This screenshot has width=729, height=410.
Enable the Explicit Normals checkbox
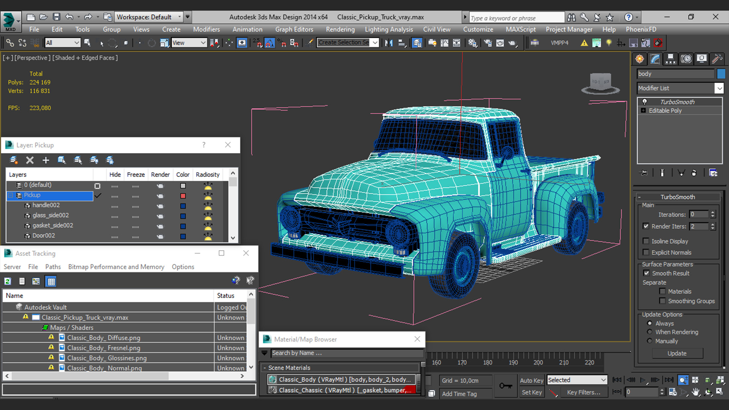click(646, 252)
